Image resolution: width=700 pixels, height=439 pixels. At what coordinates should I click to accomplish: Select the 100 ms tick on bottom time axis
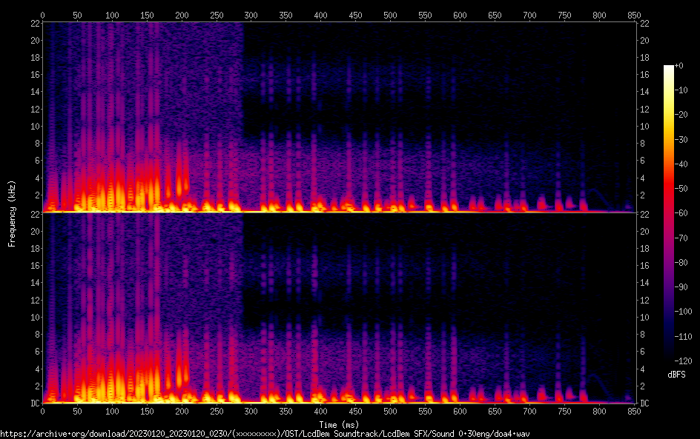pyautogui.click(x=112, y=411)
